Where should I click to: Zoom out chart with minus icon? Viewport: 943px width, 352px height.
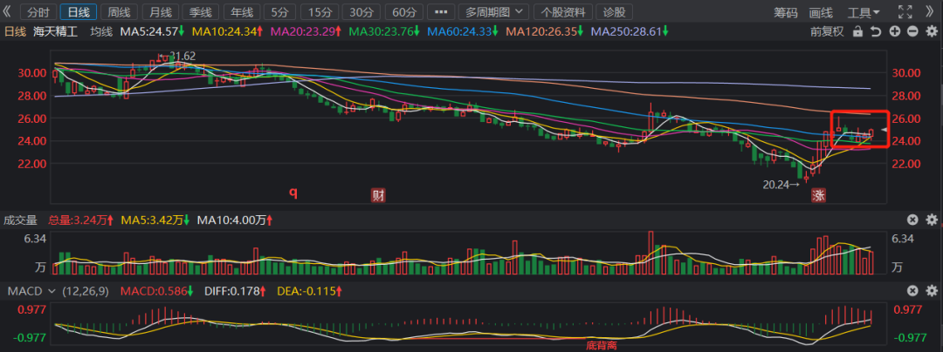912,31
